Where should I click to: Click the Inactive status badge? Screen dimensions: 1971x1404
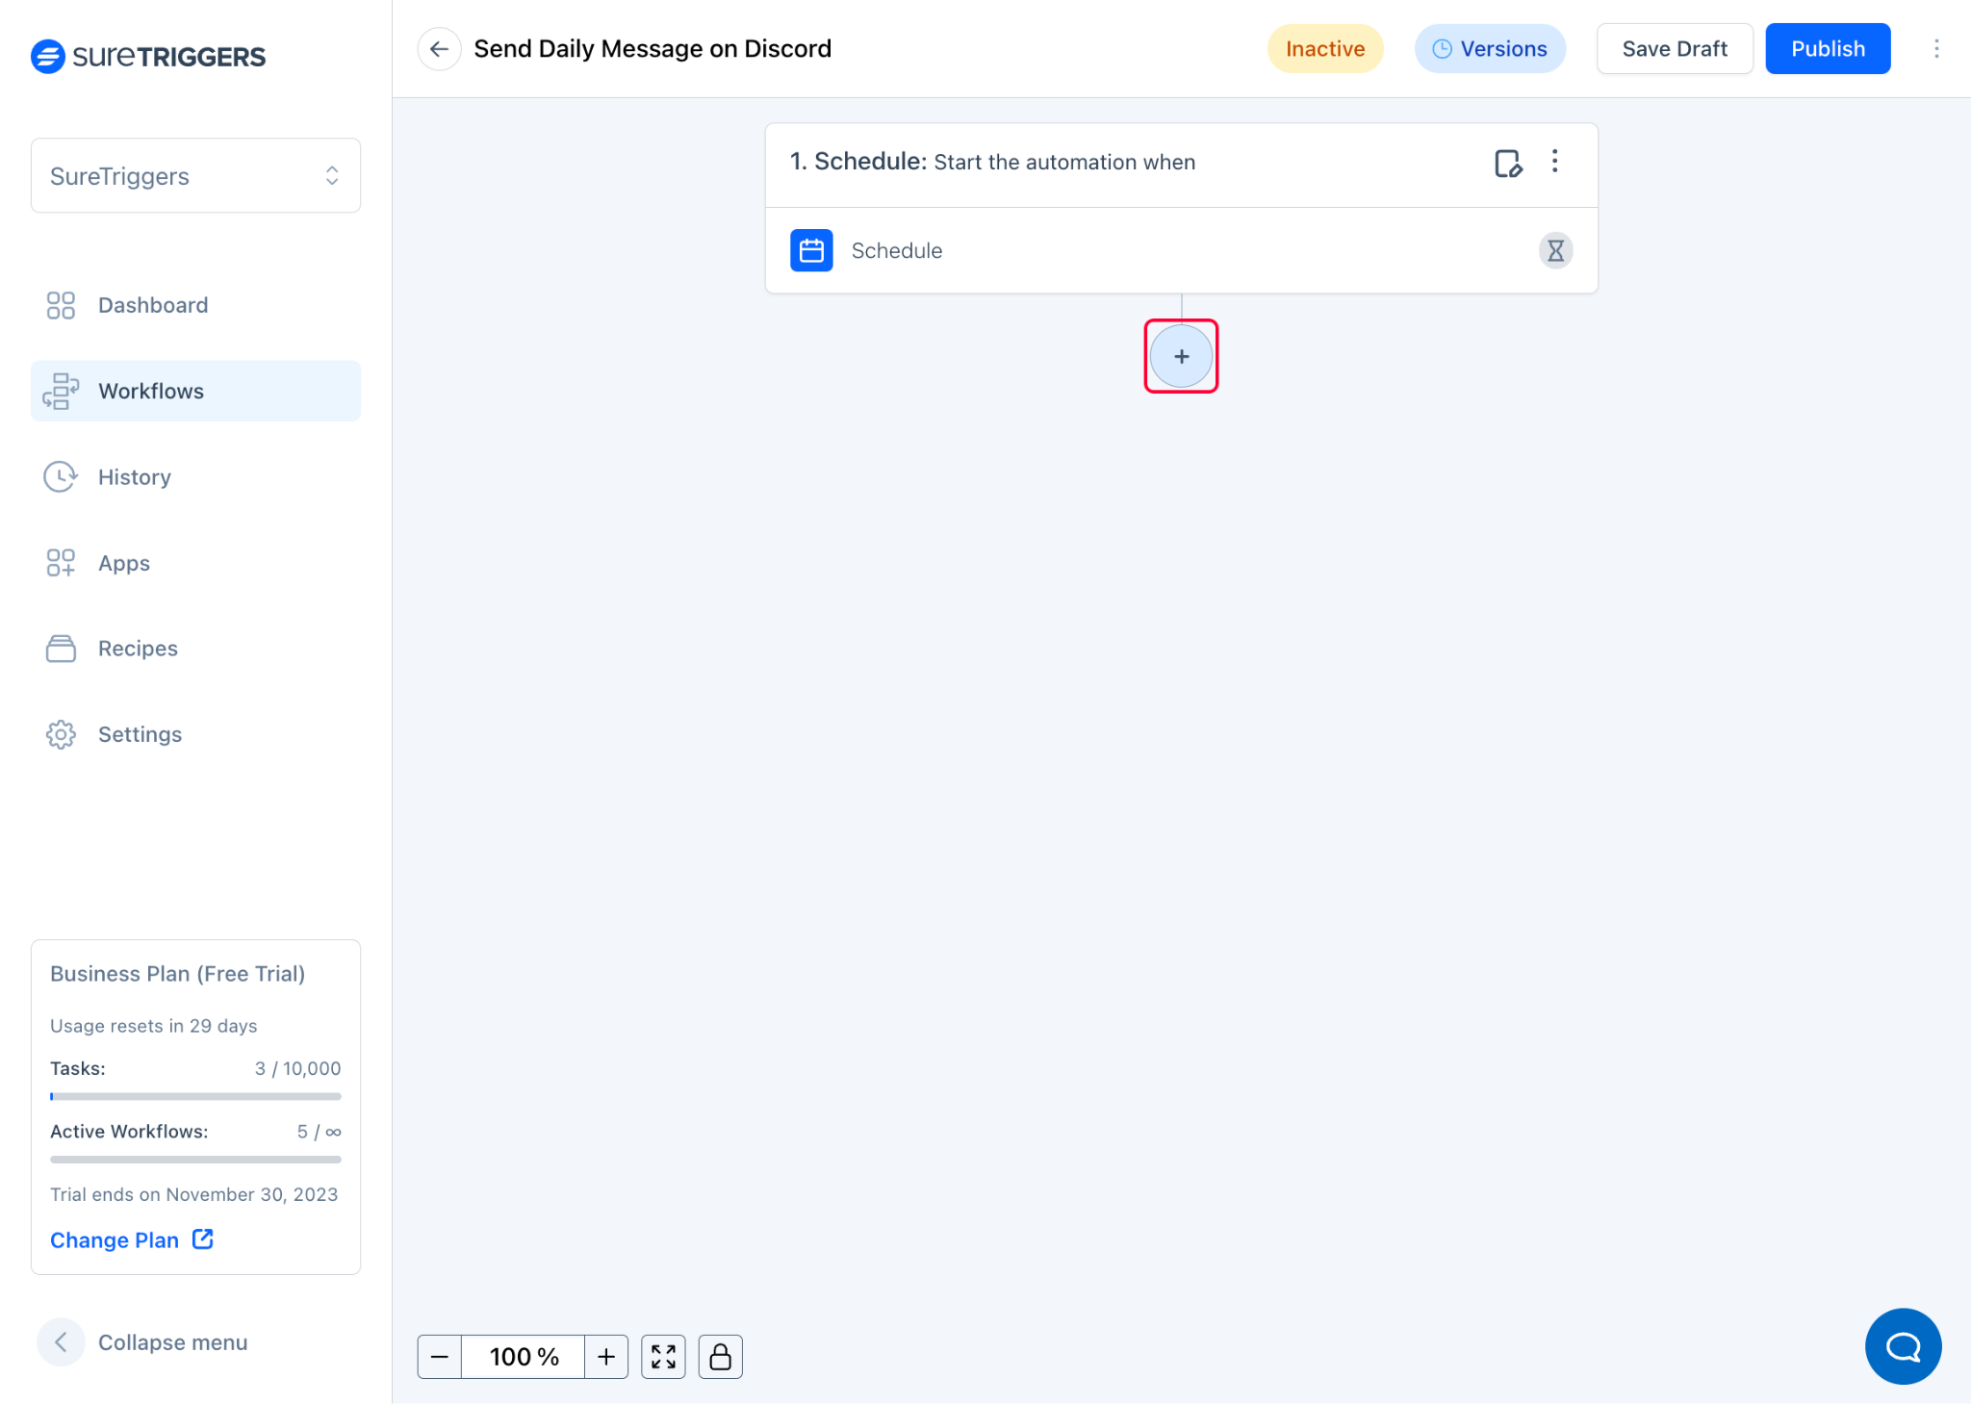tap(1325, 48)
